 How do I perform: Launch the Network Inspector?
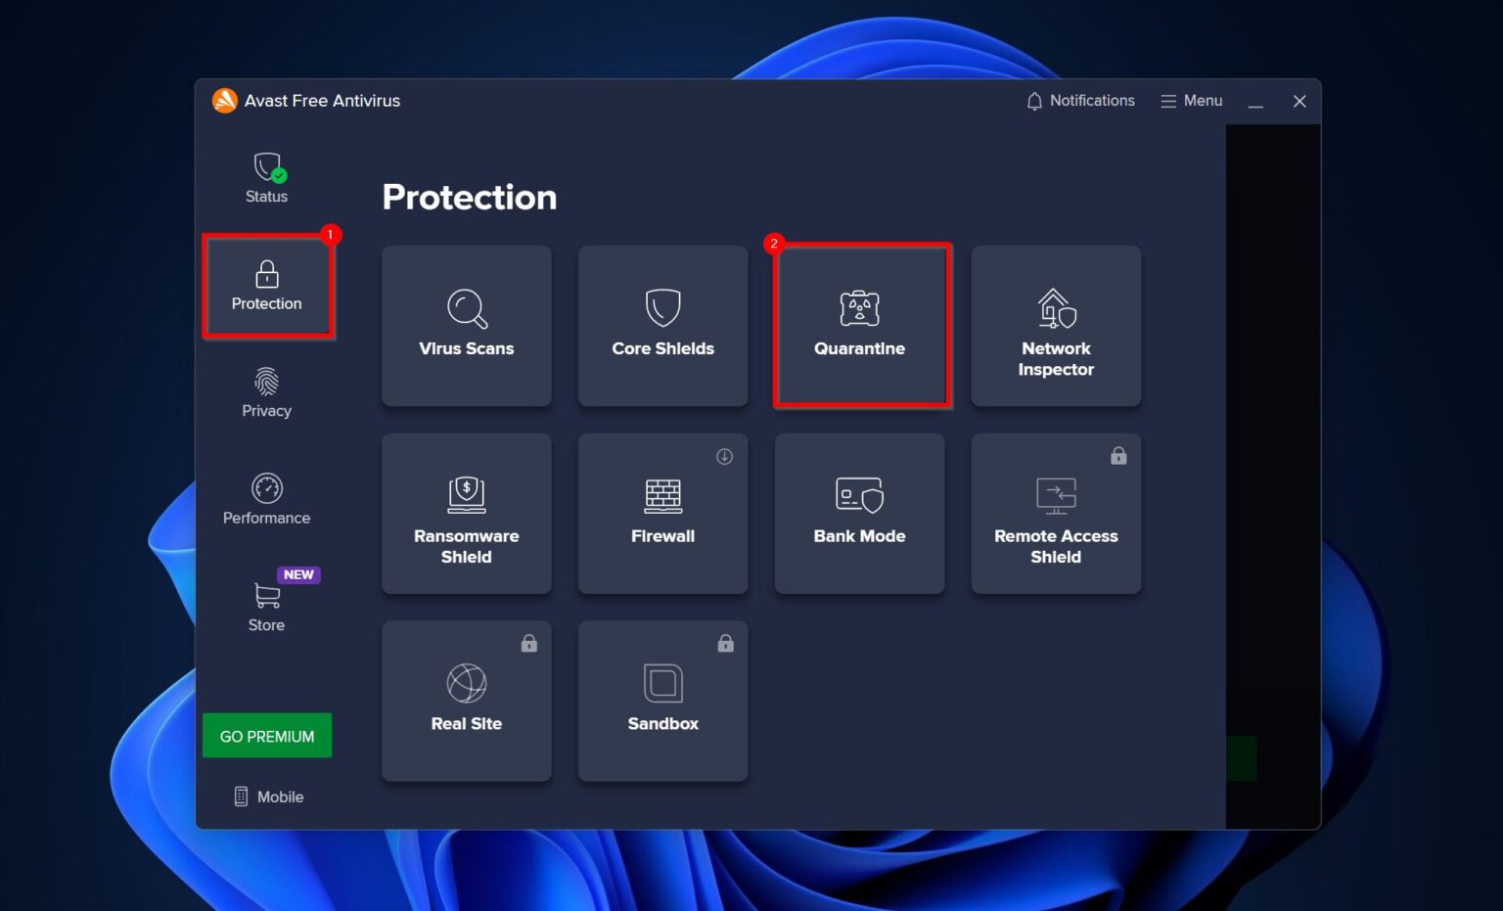[x=1056, y=326]
